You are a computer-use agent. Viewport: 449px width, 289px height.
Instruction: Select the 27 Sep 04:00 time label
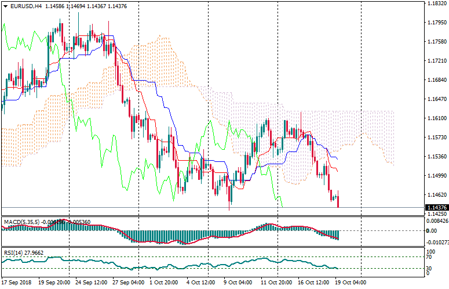[129, 283]
